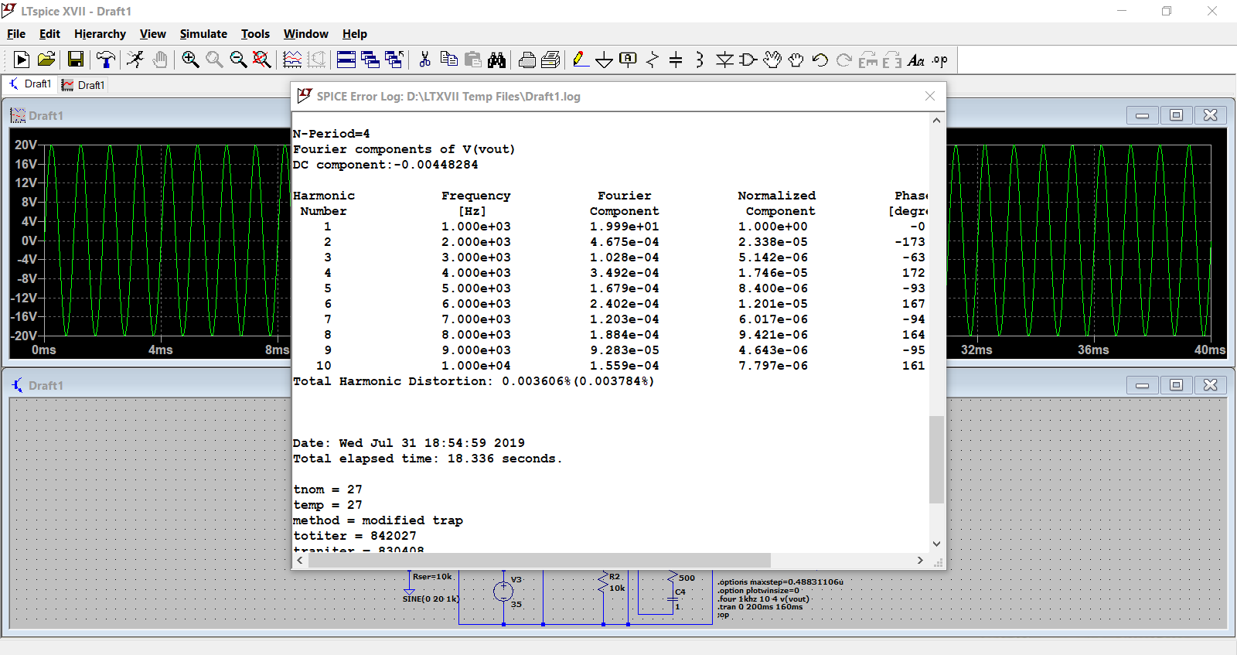The width and height of the screenshot is (1237, 655).
Task: Click the Undo arrow icon
Action: coord(820,60)
